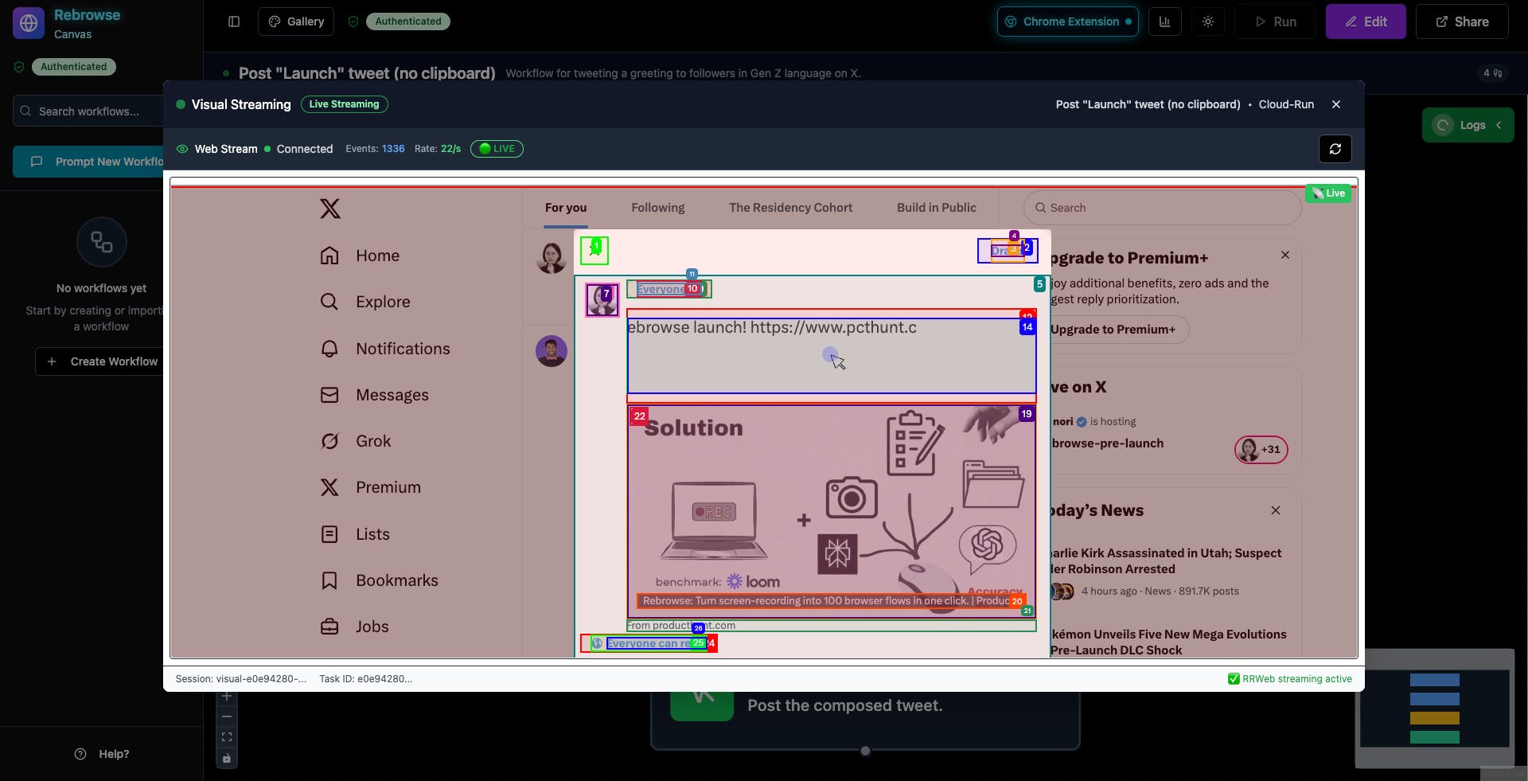Click the green Live badge in stream
Screen dimensions: 1528x781
pyautogui.click(x=1328, y=193)
